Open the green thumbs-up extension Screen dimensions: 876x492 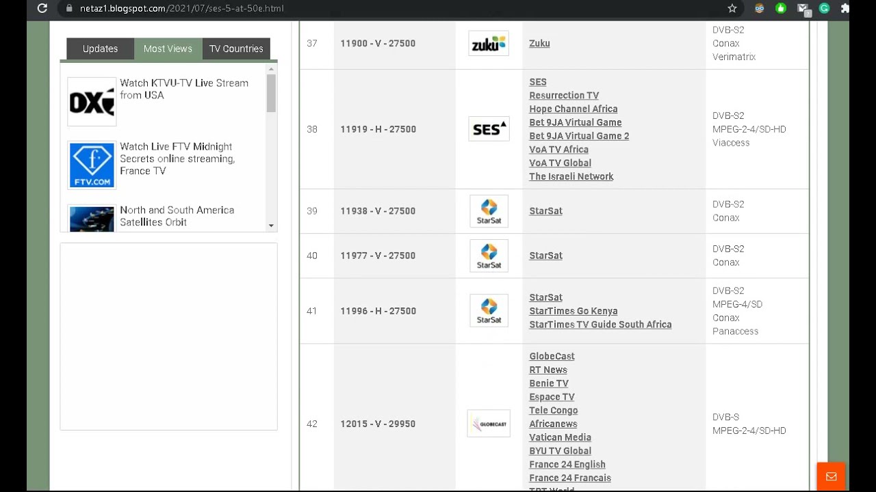[781, 8]
